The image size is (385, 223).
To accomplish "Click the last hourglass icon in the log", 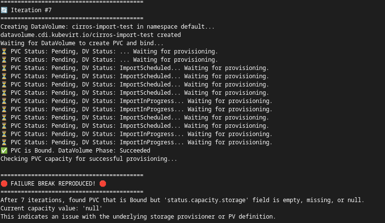I will (x=4, y=142).
